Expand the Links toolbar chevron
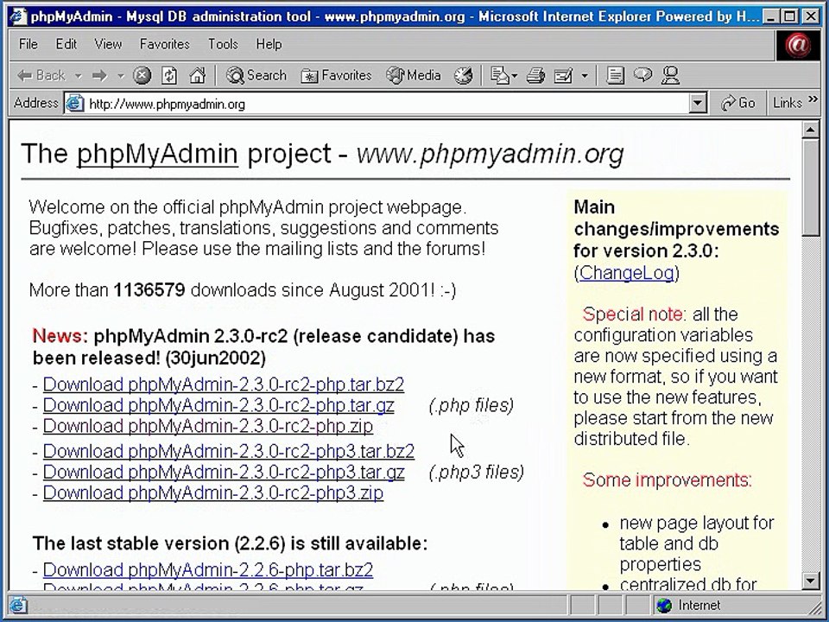The image size is (829, 622). coord(813,98)
